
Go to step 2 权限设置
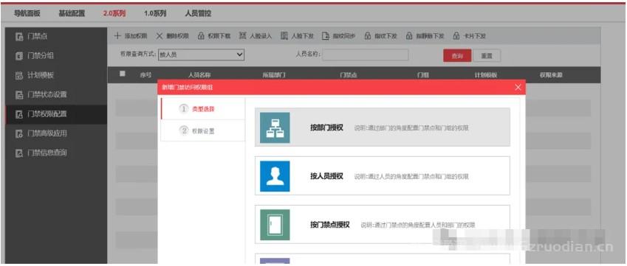point(202,130)
